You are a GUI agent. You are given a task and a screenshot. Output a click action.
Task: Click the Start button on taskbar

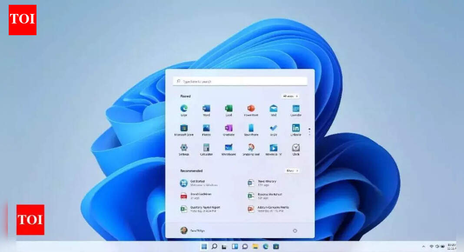coord(204,246)
